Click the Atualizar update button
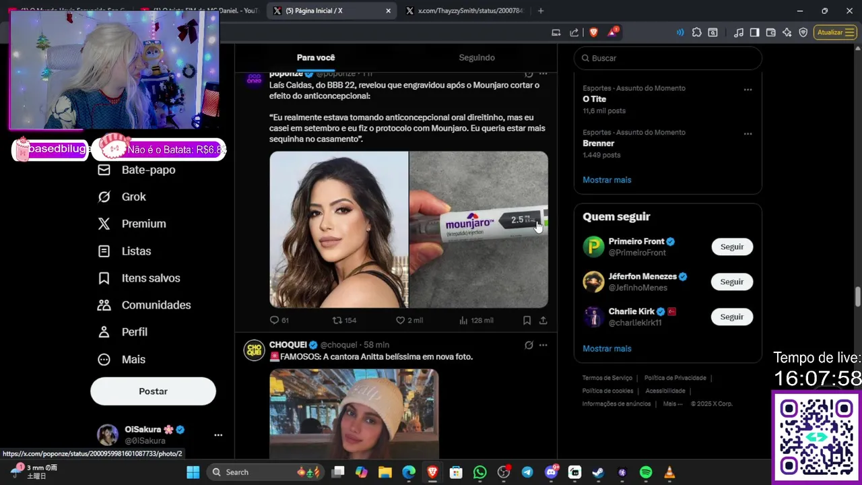The image size is (862, 485). (835, 32)
